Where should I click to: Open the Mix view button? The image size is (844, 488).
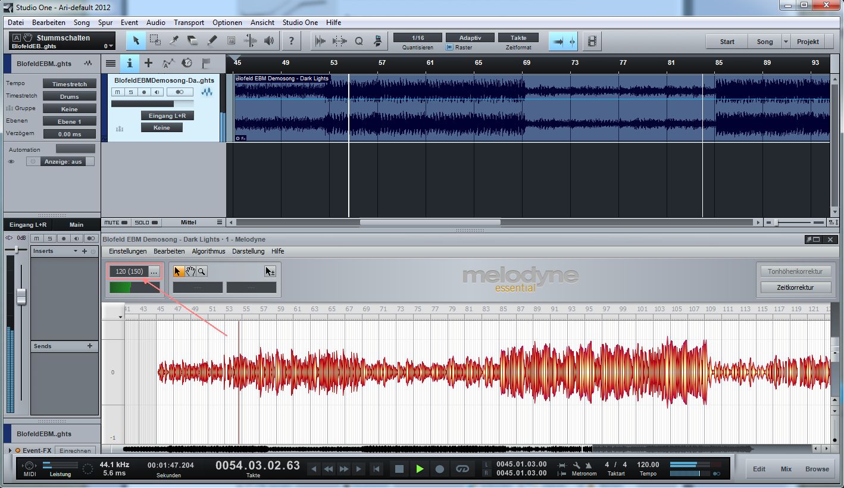point(786,469)
